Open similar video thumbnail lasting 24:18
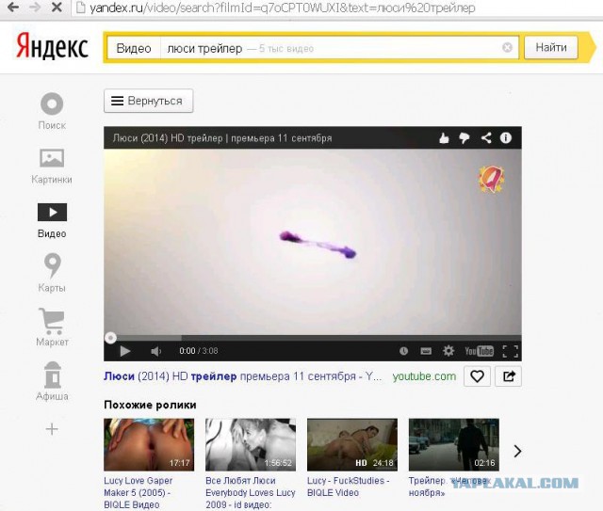Viewport: 603px width, 511px height. 351,444
